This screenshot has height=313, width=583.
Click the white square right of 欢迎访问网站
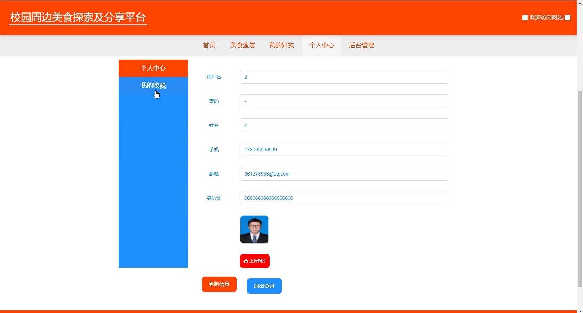click(567, 18)
